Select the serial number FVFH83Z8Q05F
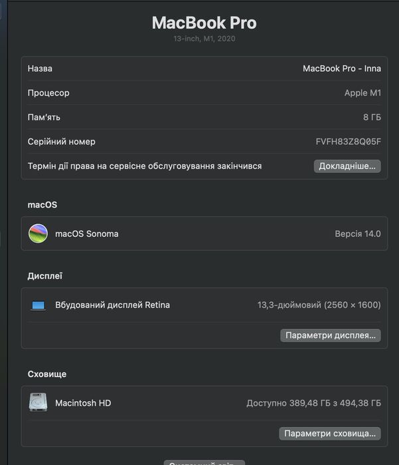Screen dimensions: 399x465 tap(348, 142)
